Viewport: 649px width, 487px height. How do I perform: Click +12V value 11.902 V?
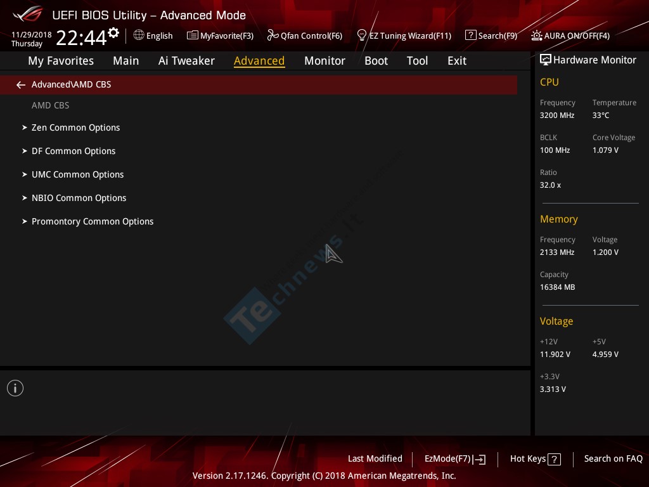(555, 354)
